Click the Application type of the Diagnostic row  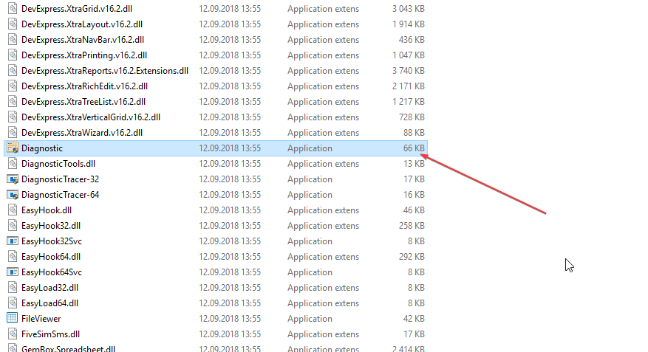point(310,148)
